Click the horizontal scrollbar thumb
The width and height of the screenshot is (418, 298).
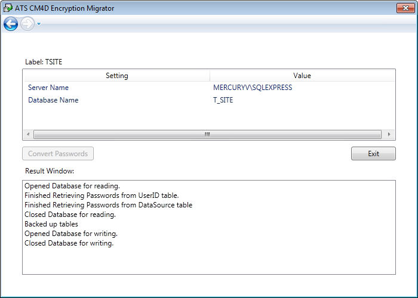click(207, 135)
